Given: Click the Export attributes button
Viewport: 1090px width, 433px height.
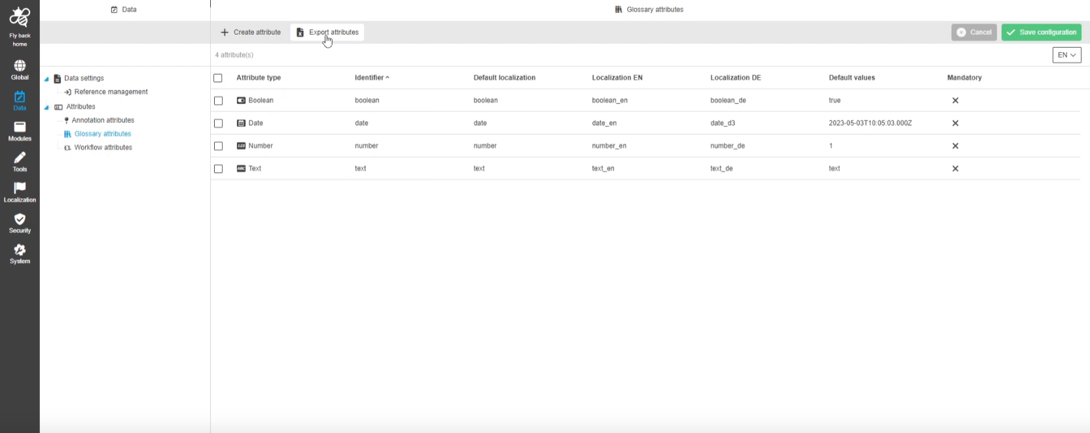Looking at the screenshot, I should (x=327, y=32).
